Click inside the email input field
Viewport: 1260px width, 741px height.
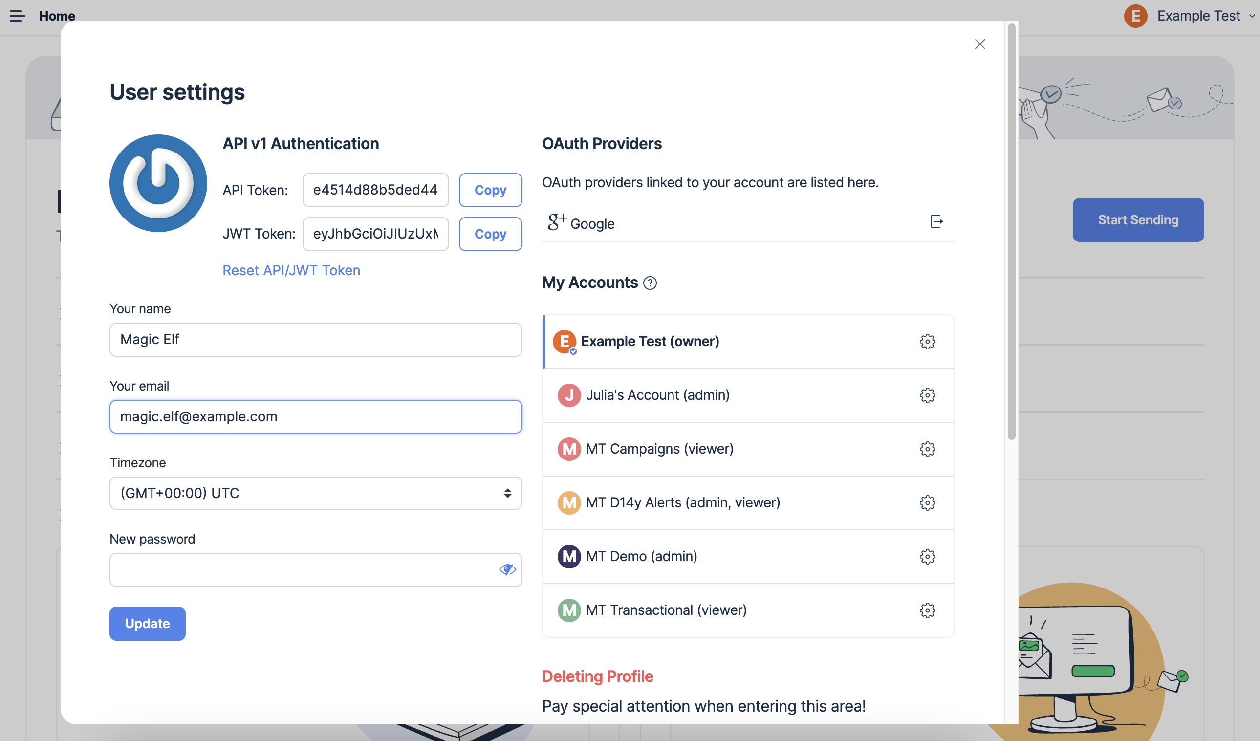pyautogui.click(x=315, y=416)
